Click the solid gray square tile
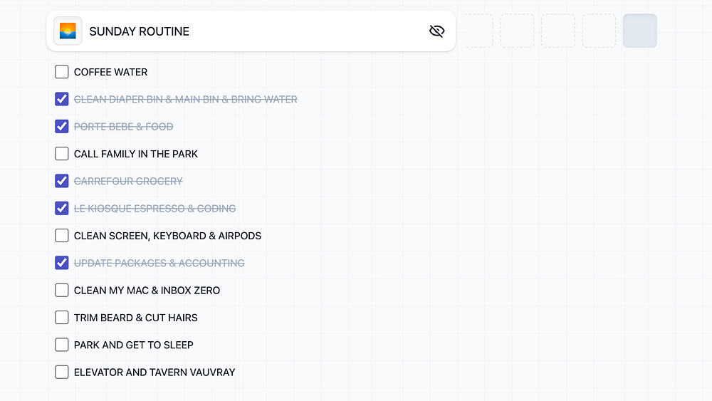The width and height of the screenshot is (712, 401). click(x=639, y=31)
